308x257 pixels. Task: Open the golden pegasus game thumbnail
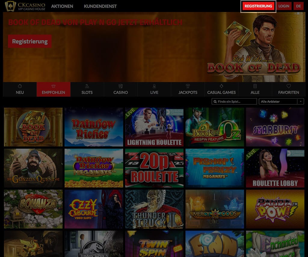coord(33,244)
